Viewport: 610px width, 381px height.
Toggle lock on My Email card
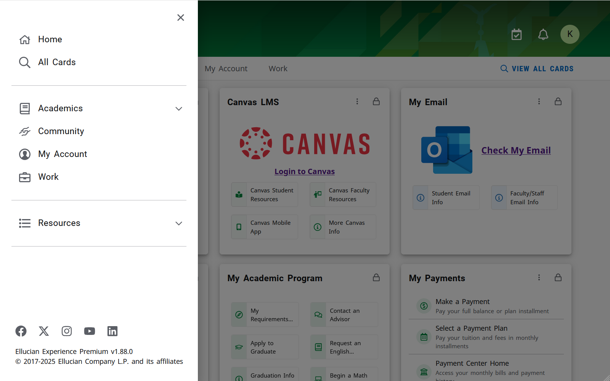(x=558, y=101)
